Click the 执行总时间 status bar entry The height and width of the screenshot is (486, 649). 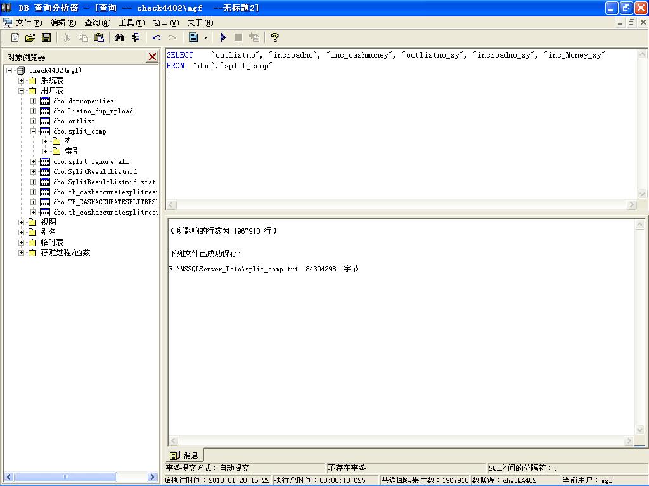point(320,480)
